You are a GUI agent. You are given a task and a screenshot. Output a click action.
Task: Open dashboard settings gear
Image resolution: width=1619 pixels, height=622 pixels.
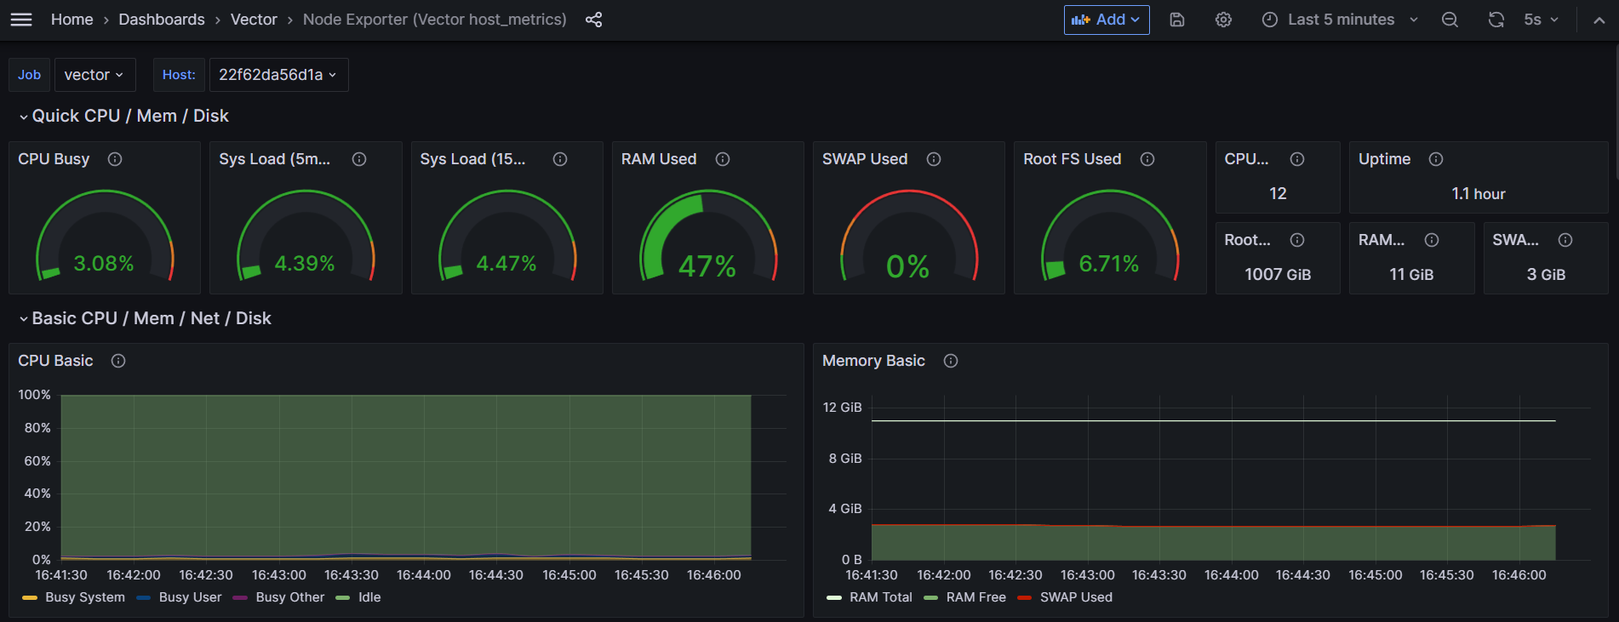tap(1223, 20)
